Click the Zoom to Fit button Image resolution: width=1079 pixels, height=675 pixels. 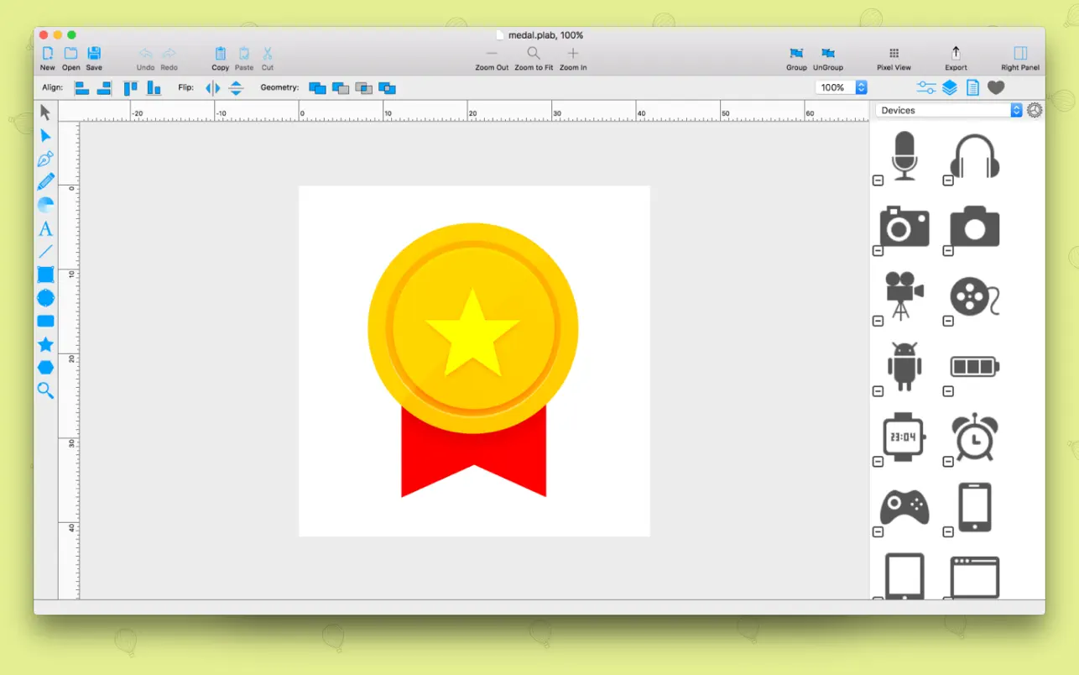click(x=534, y=57)
